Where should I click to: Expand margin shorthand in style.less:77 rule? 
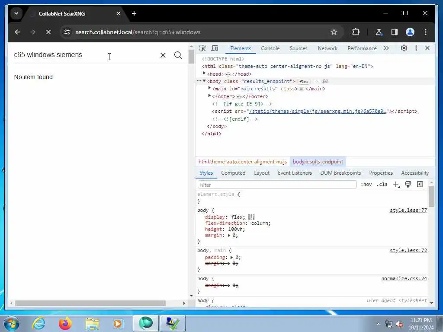[x=229, y=235]
